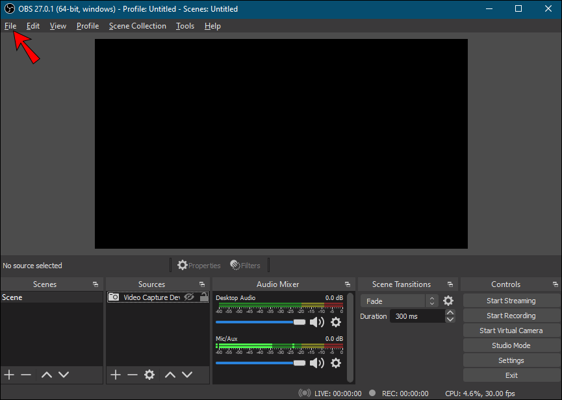Click the LIVE broadcast status icon
562x400 pixels.
(305, 394)
